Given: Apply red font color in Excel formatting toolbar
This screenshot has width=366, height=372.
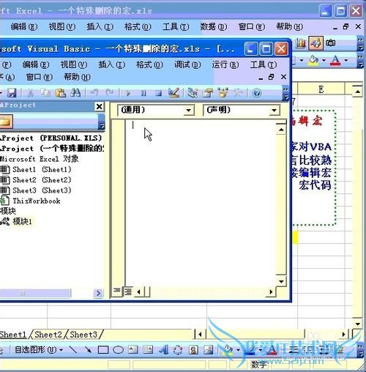Looking at the screenshot, I should [x=335, y=60].
